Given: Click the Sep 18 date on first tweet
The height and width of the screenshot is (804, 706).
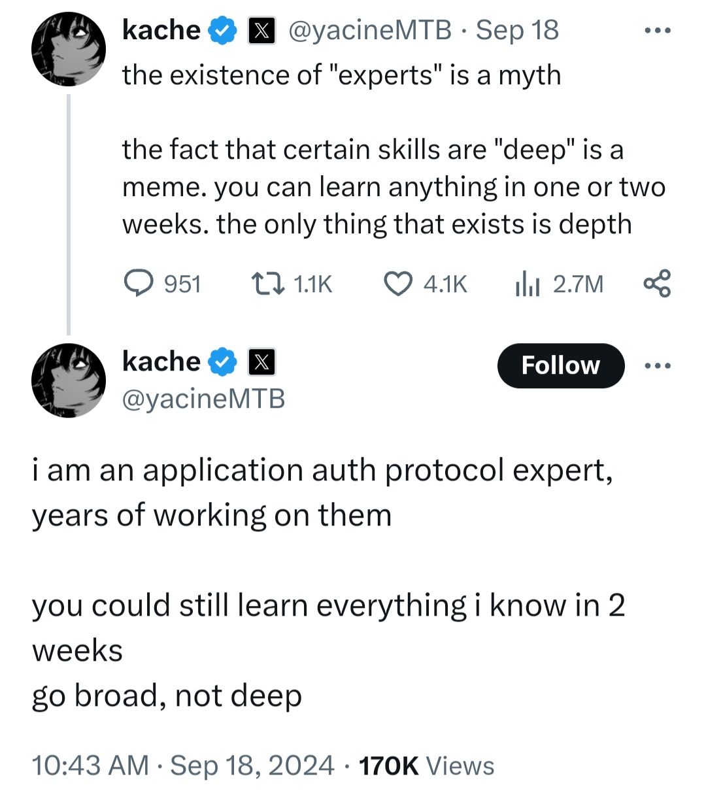Looking at the screenshot, I should pyautogui.click(x=517, y=30).
